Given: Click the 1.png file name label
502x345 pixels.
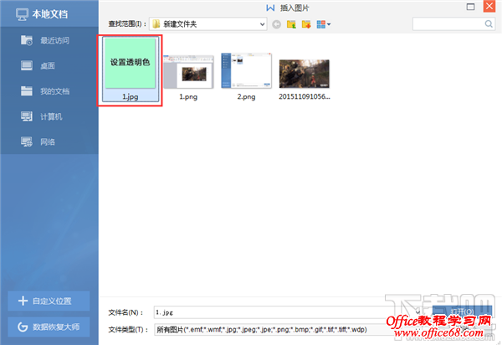Looking at the screenshot, I should (188, 97).
